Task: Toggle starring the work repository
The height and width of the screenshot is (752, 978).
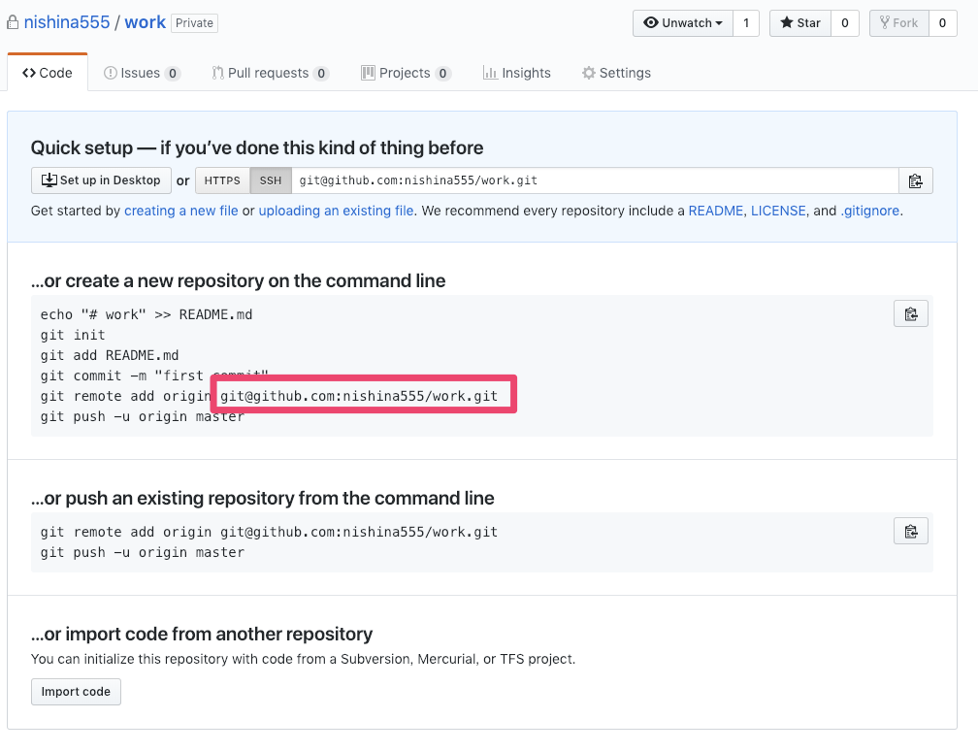Action: click(x=799, y=22)
